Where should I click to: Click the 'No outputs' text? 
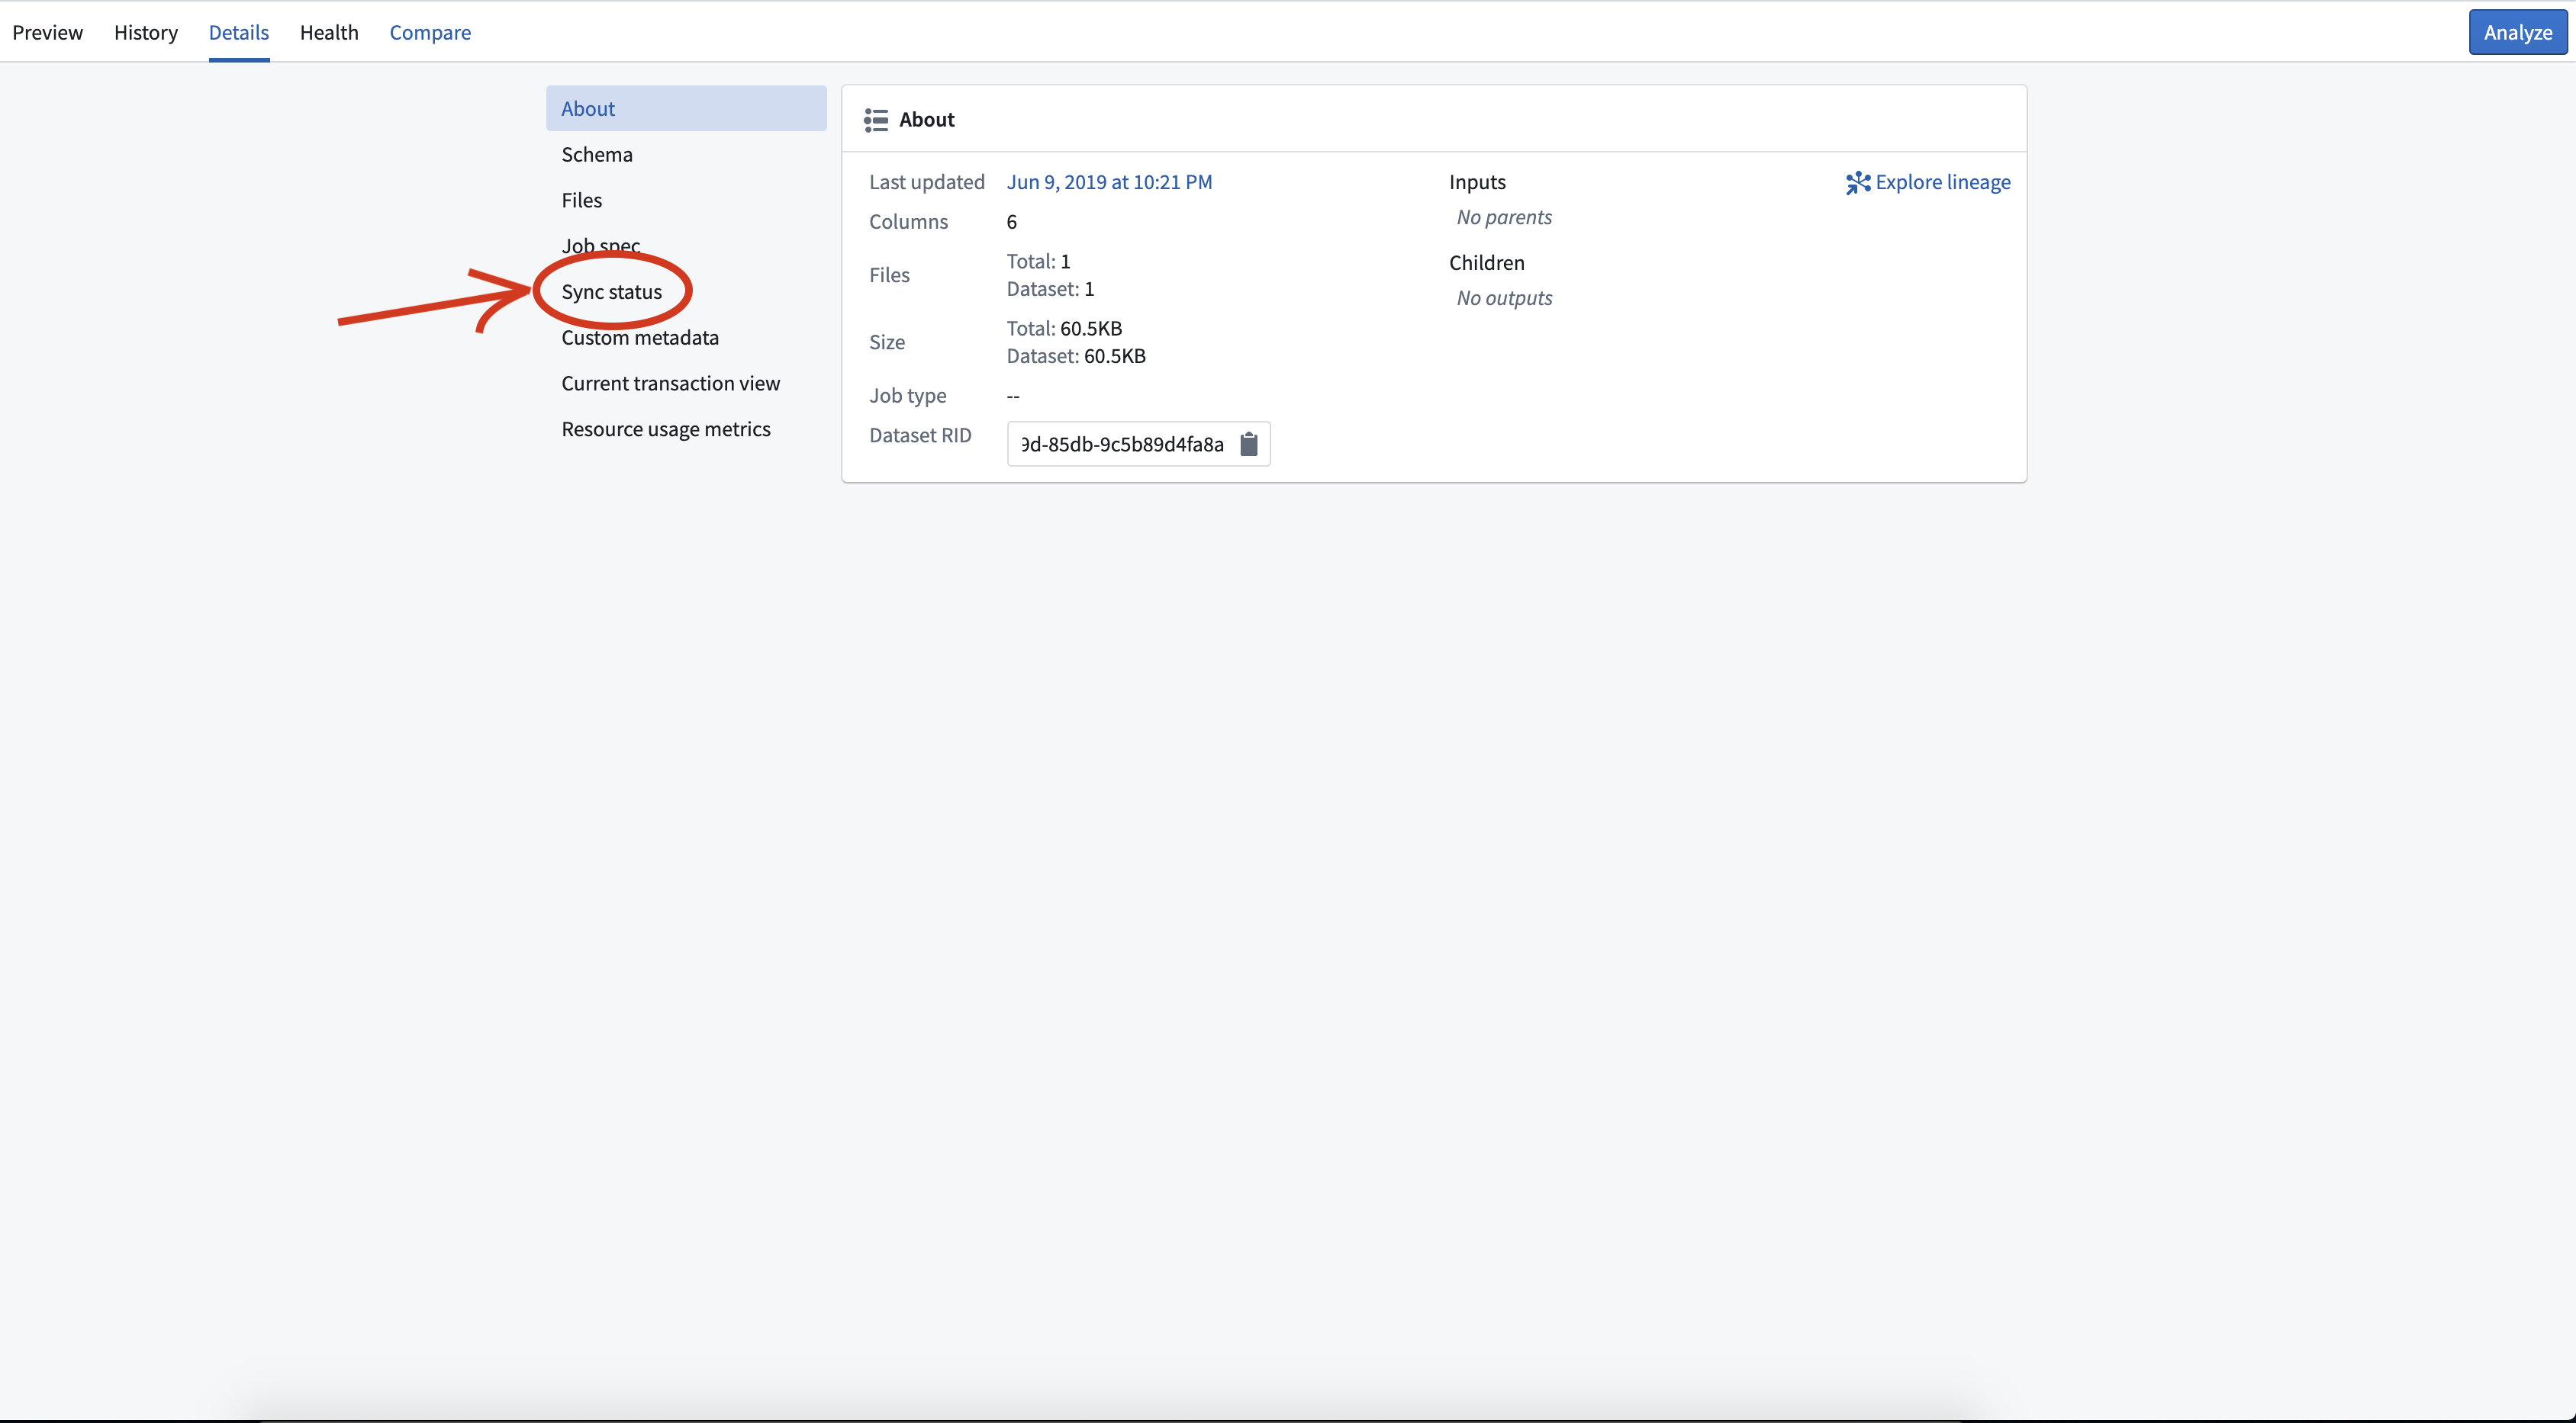click(x=1504, y=297)
